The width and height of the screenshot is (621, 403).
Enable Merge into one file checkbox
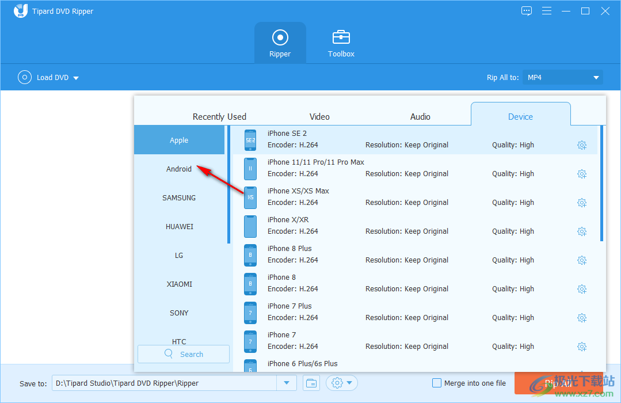click(437, 383)
